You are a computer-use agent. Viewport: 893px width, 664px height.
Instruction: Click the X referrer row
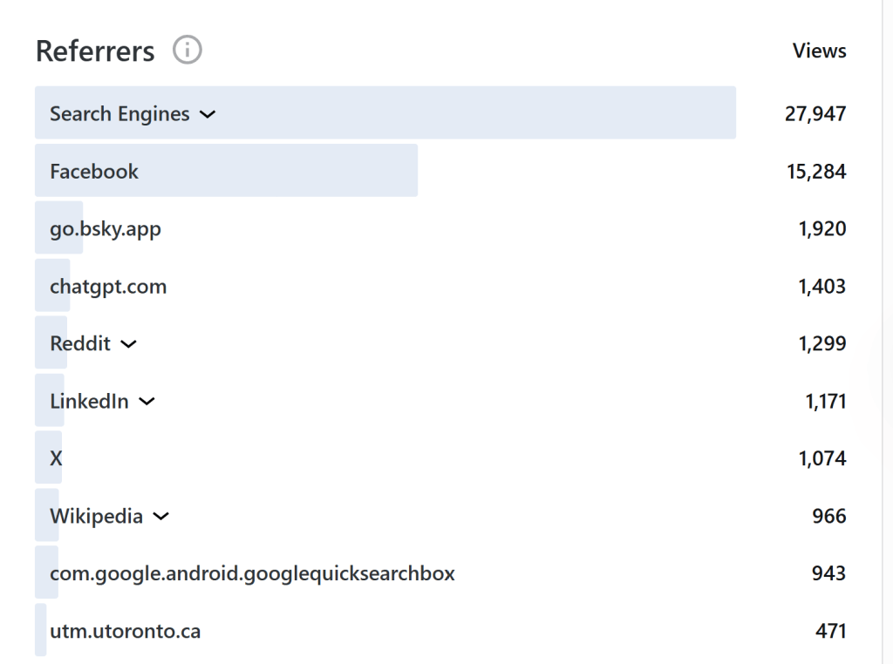click(x=56, y=458)
